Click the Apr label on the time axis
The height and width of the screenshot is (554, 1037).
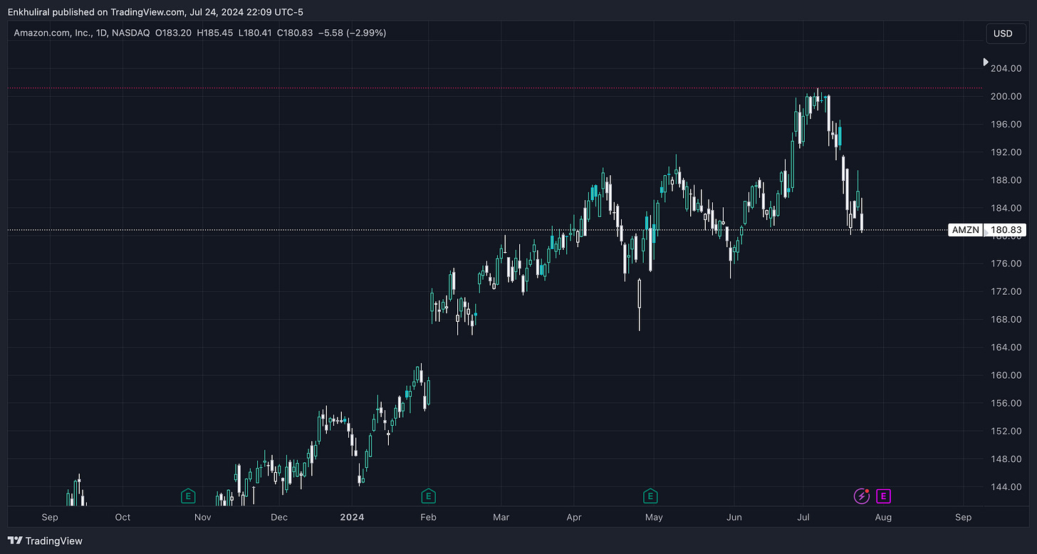click(x=573, y=517)
